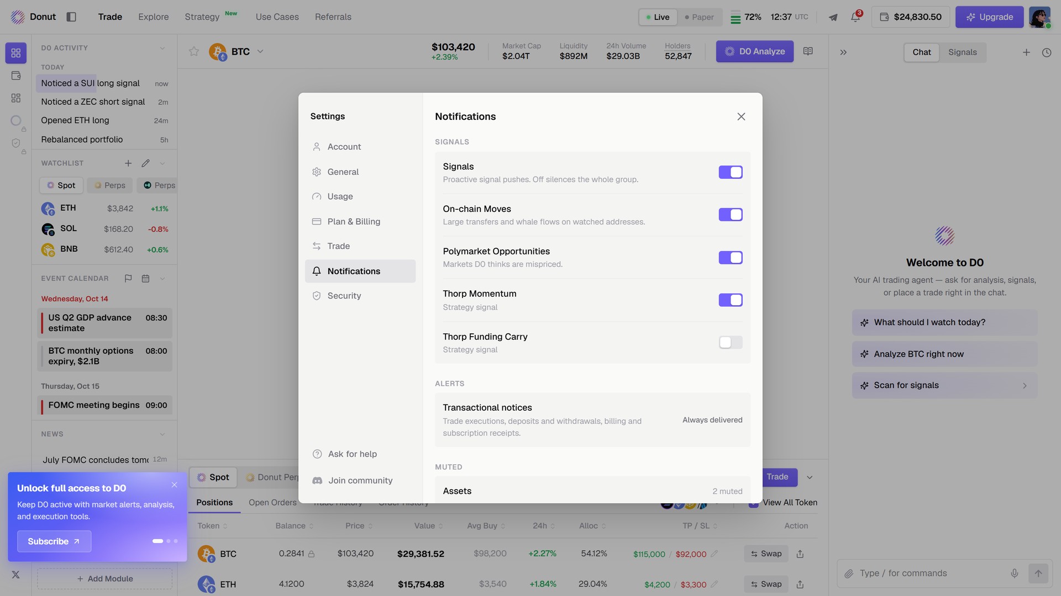1061x596 pixels.
Task: Open Security settings section
Action: point(360,296)
